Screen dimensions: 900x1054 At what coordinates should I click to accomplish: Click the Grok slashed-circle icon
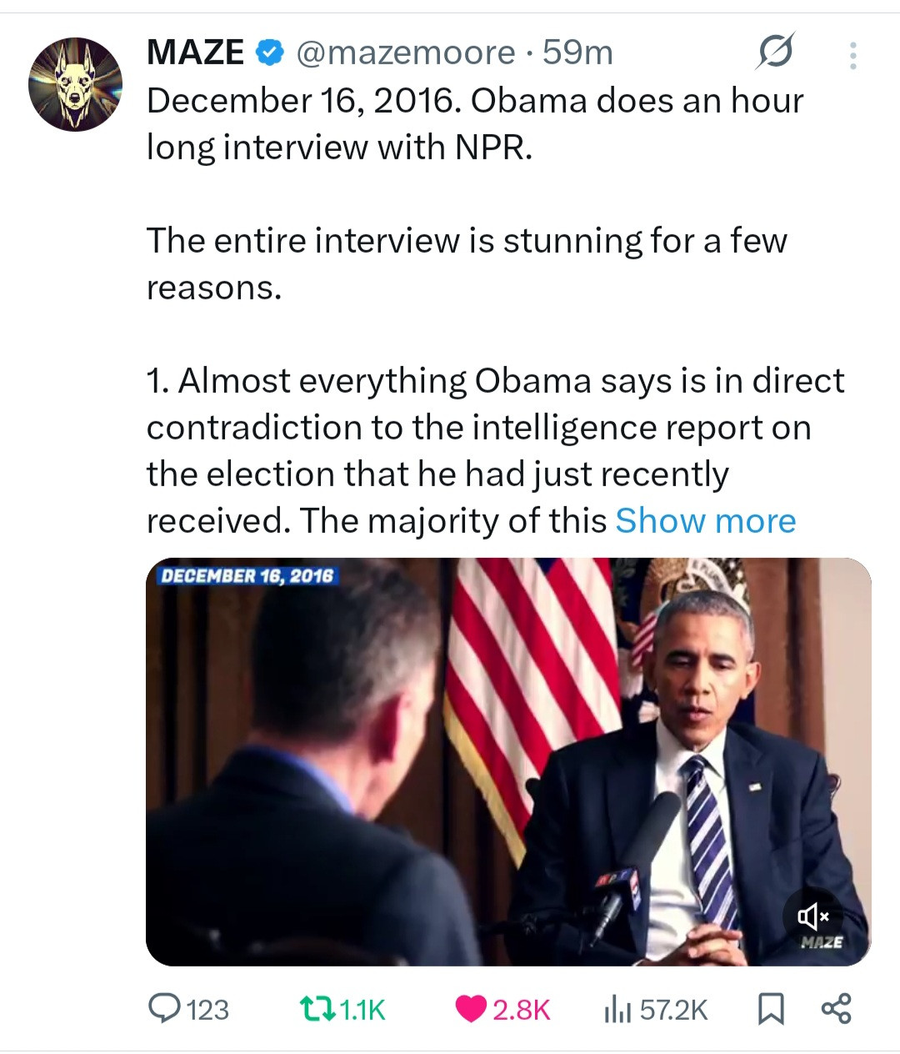tap(775, 53)
